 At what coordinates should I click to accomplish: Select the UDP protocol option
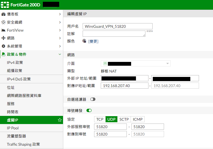click(111, 119)
